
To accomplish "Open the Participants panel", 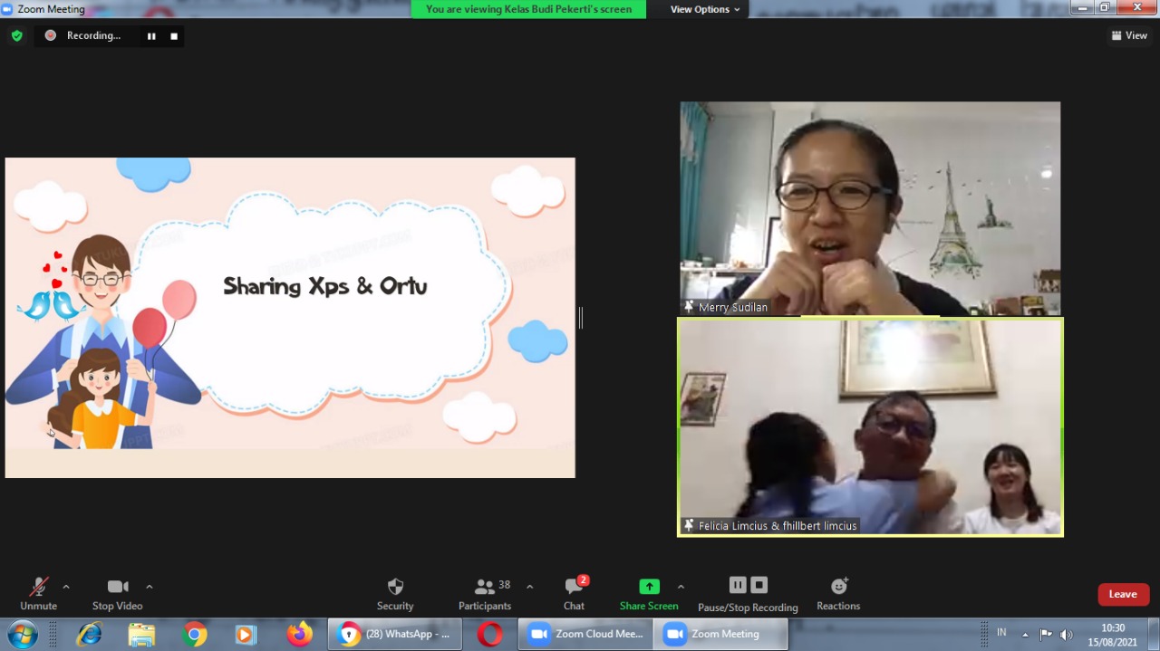I will (485, 587).
